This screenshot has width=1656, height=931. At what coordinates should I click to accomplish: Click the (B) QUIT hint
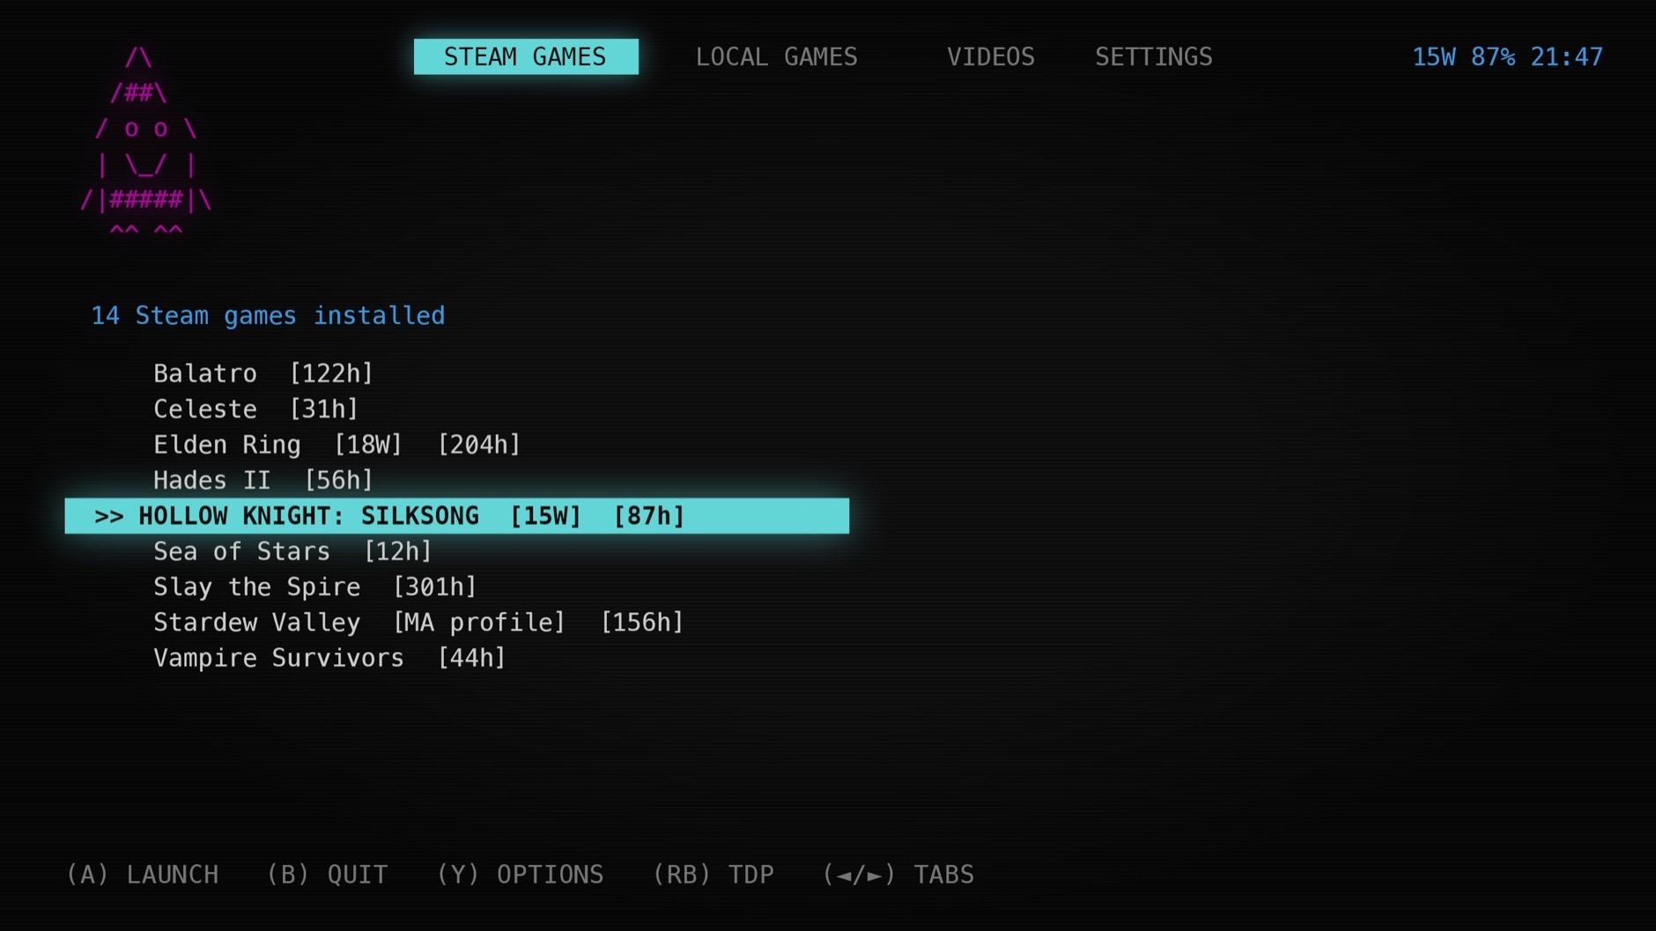coord(327,874)
